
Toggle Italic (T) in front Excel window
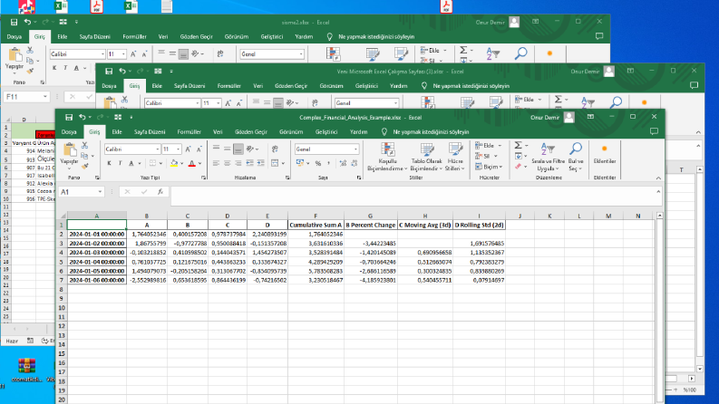tap(121, 163)
